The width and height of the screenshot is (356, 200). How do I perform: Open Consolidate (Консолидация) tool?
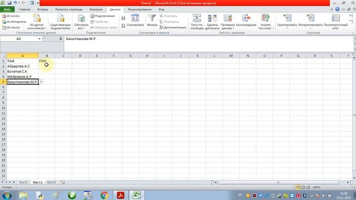pyautogui.click(x=246, y=21)
